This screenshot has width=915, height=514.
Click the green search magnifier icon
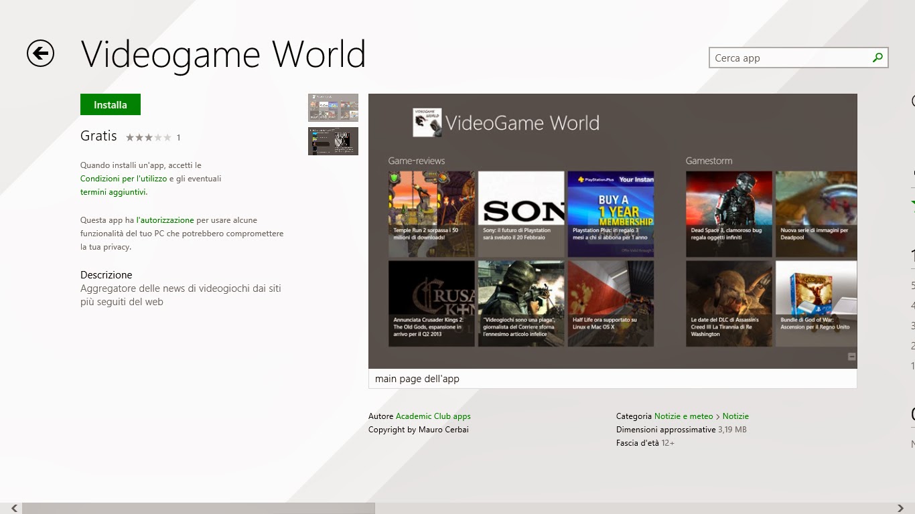877,58
